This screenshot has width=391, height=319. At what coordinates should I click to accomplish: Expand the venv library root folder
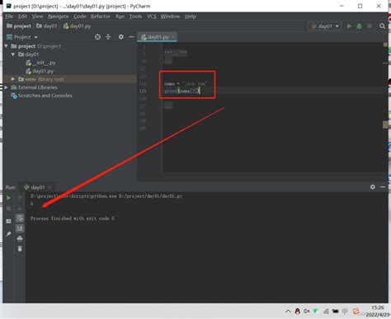[13, 79]
